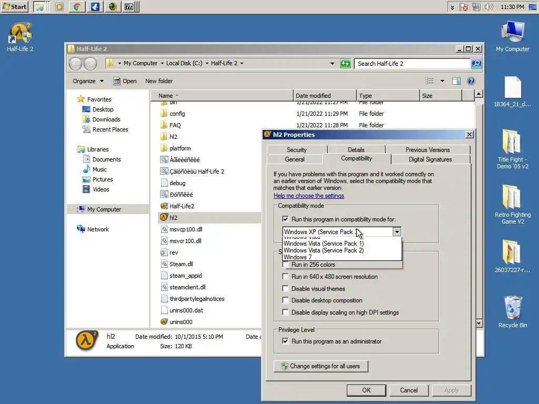
Task: Click New folder in the toolbar
Action: coord(159,81)
